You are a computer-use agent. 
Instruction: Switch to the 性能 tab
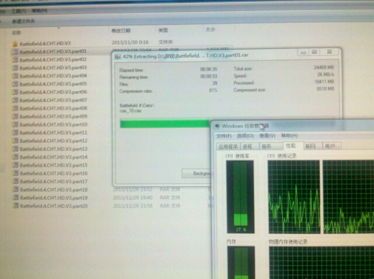(293, 145)
